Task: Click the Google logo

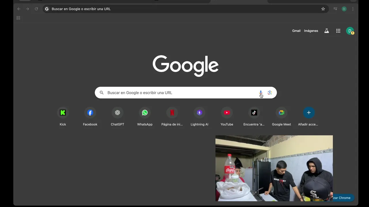Action: click(x=186, y=66)
